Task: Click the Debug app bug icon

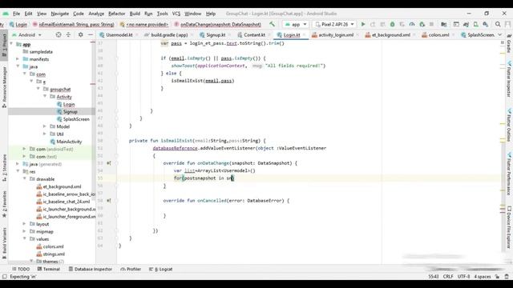Action: click(392, 24)
